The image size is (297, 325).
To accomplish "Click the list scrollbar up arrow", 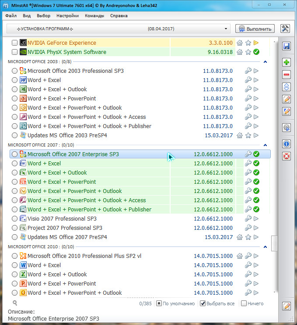I will pyautogui.click(x=274, y=42).
